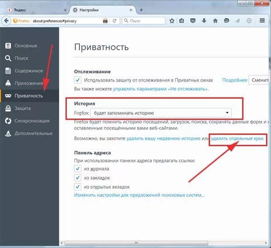The width and height of the screenshot is (271, 248).
Task: Click the horizontal scrollbar thumb
Action: click(136, 243)
